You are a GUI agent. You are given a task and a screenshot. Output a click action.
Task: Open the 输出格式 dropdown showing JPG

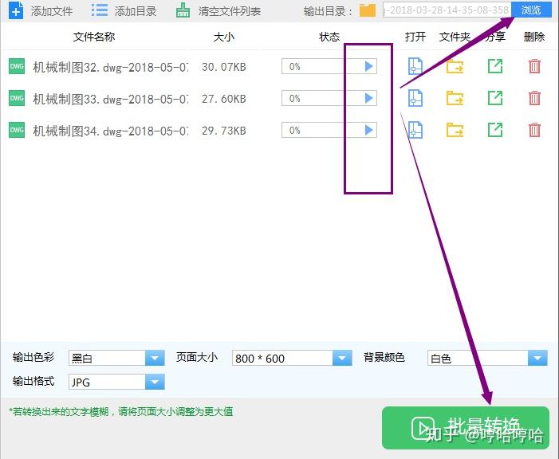116,382
